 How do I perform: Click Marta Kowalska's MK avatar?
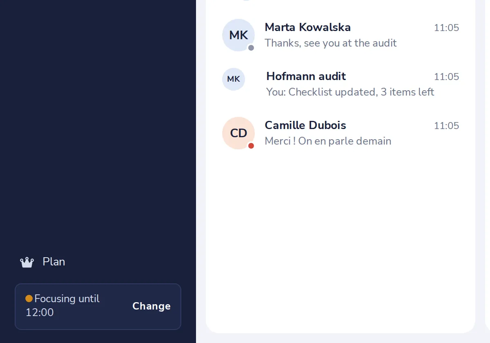238,35
